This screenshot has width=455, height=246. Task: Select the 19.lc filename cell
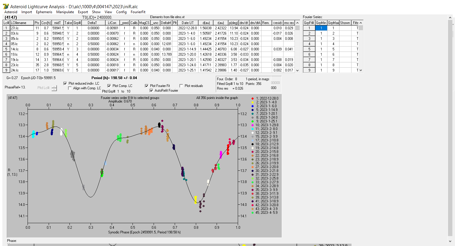[x=22, y=54]
